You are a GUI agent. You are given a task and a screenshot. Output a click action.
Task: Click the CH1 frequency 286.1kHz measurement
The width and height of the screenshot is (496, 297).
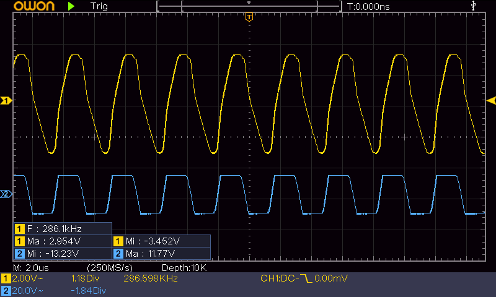point(63,228)
